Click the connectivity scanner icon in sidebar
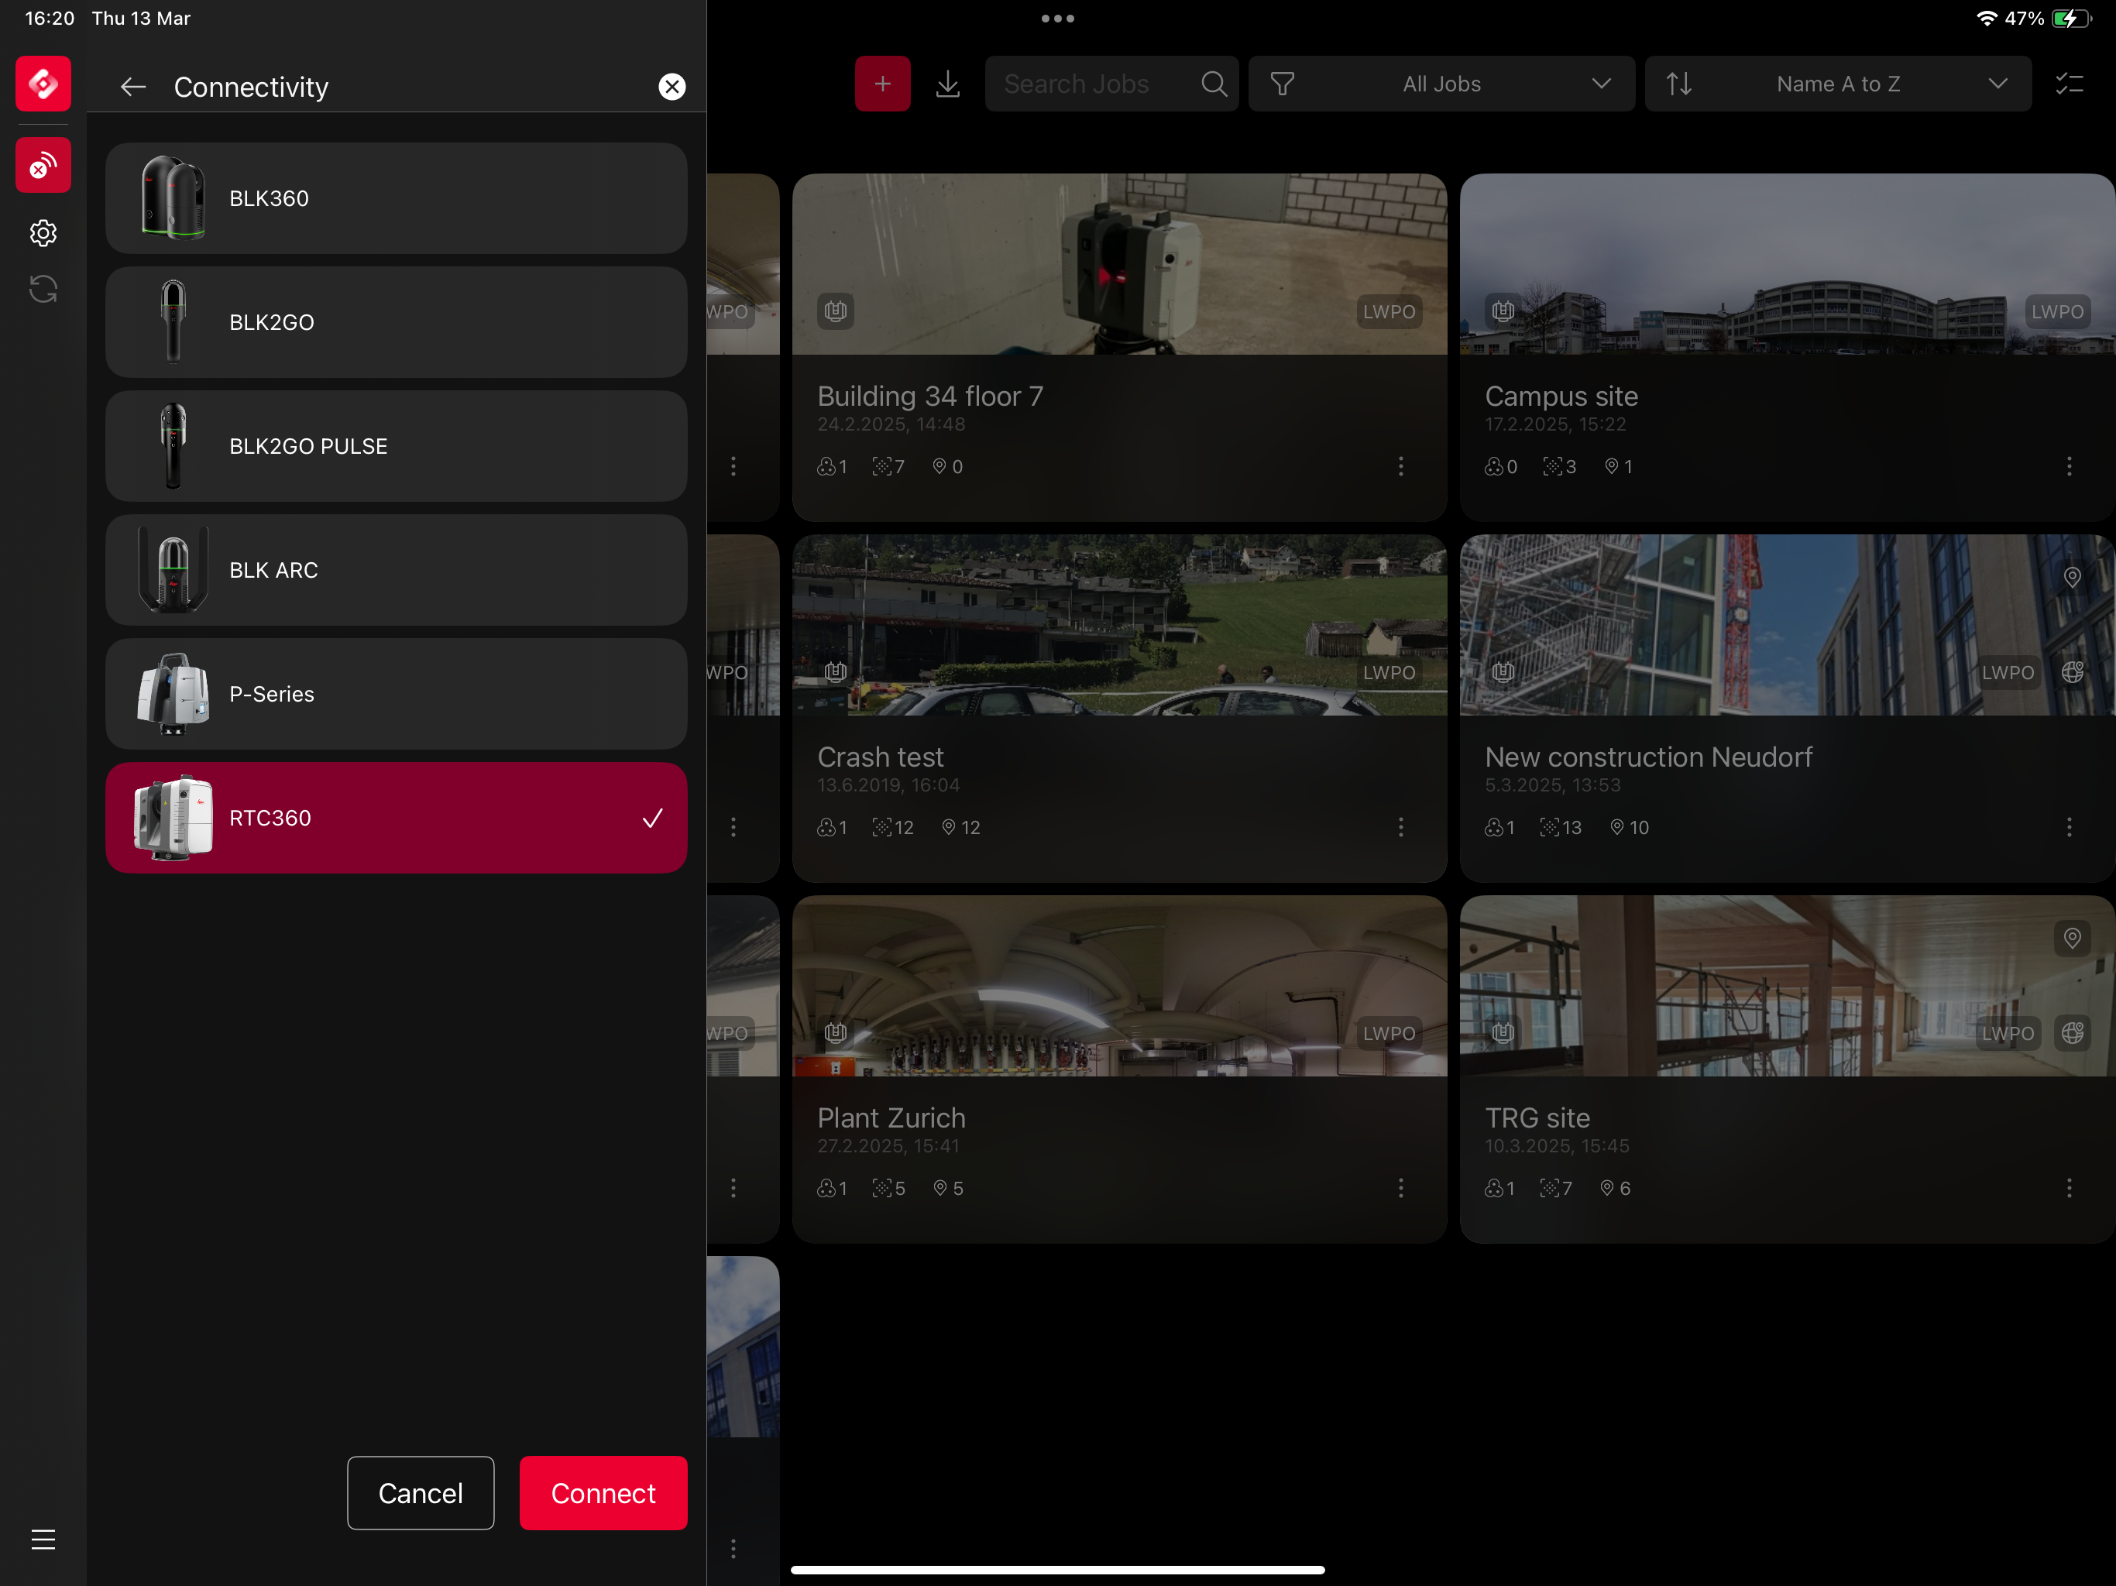The image size is (2116, 1586). (43, 166)
